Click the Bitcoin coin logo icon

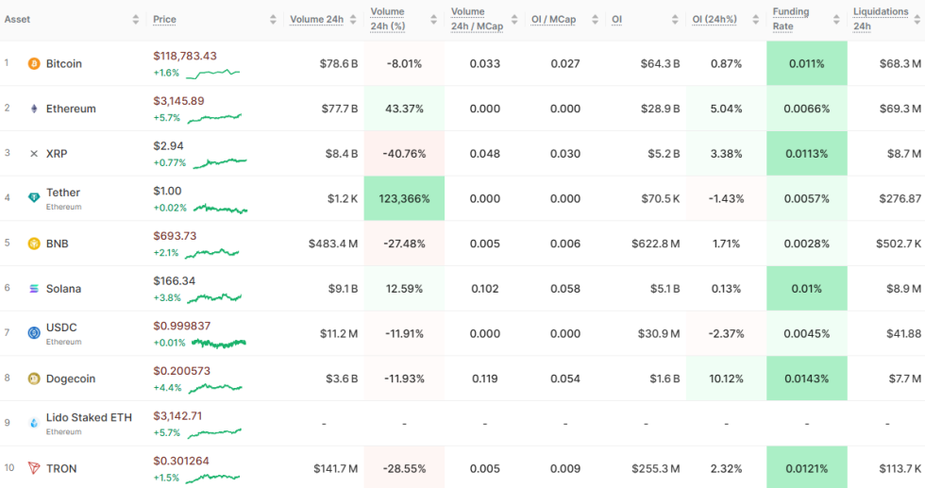[34, 64]
